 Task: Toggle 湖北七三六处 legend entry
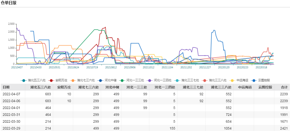point(83,80)
